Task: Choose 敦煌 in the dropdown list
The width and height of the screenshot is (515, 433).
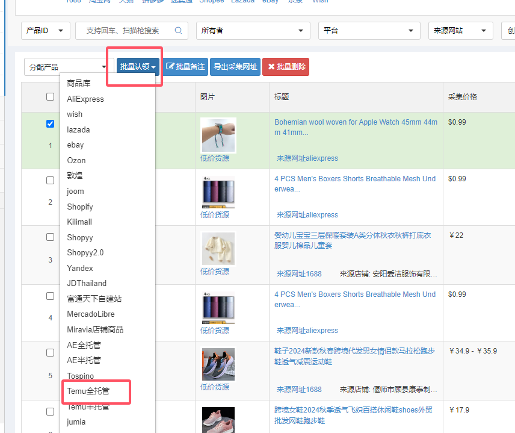Action: pyautogui.click(x=75, y=176)
